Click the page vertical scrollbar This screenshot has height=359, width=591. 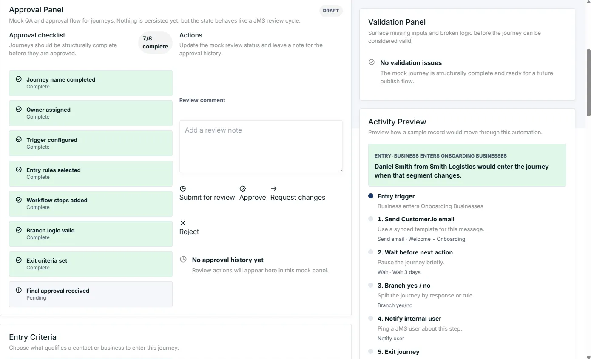coord(588,83)
